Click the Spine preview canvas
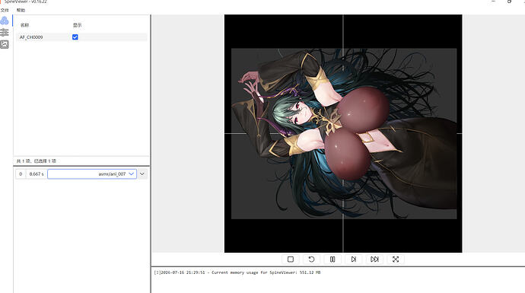The height and width of the screenshot is (293, 525). pyautogui.click(x=343, y=133)
